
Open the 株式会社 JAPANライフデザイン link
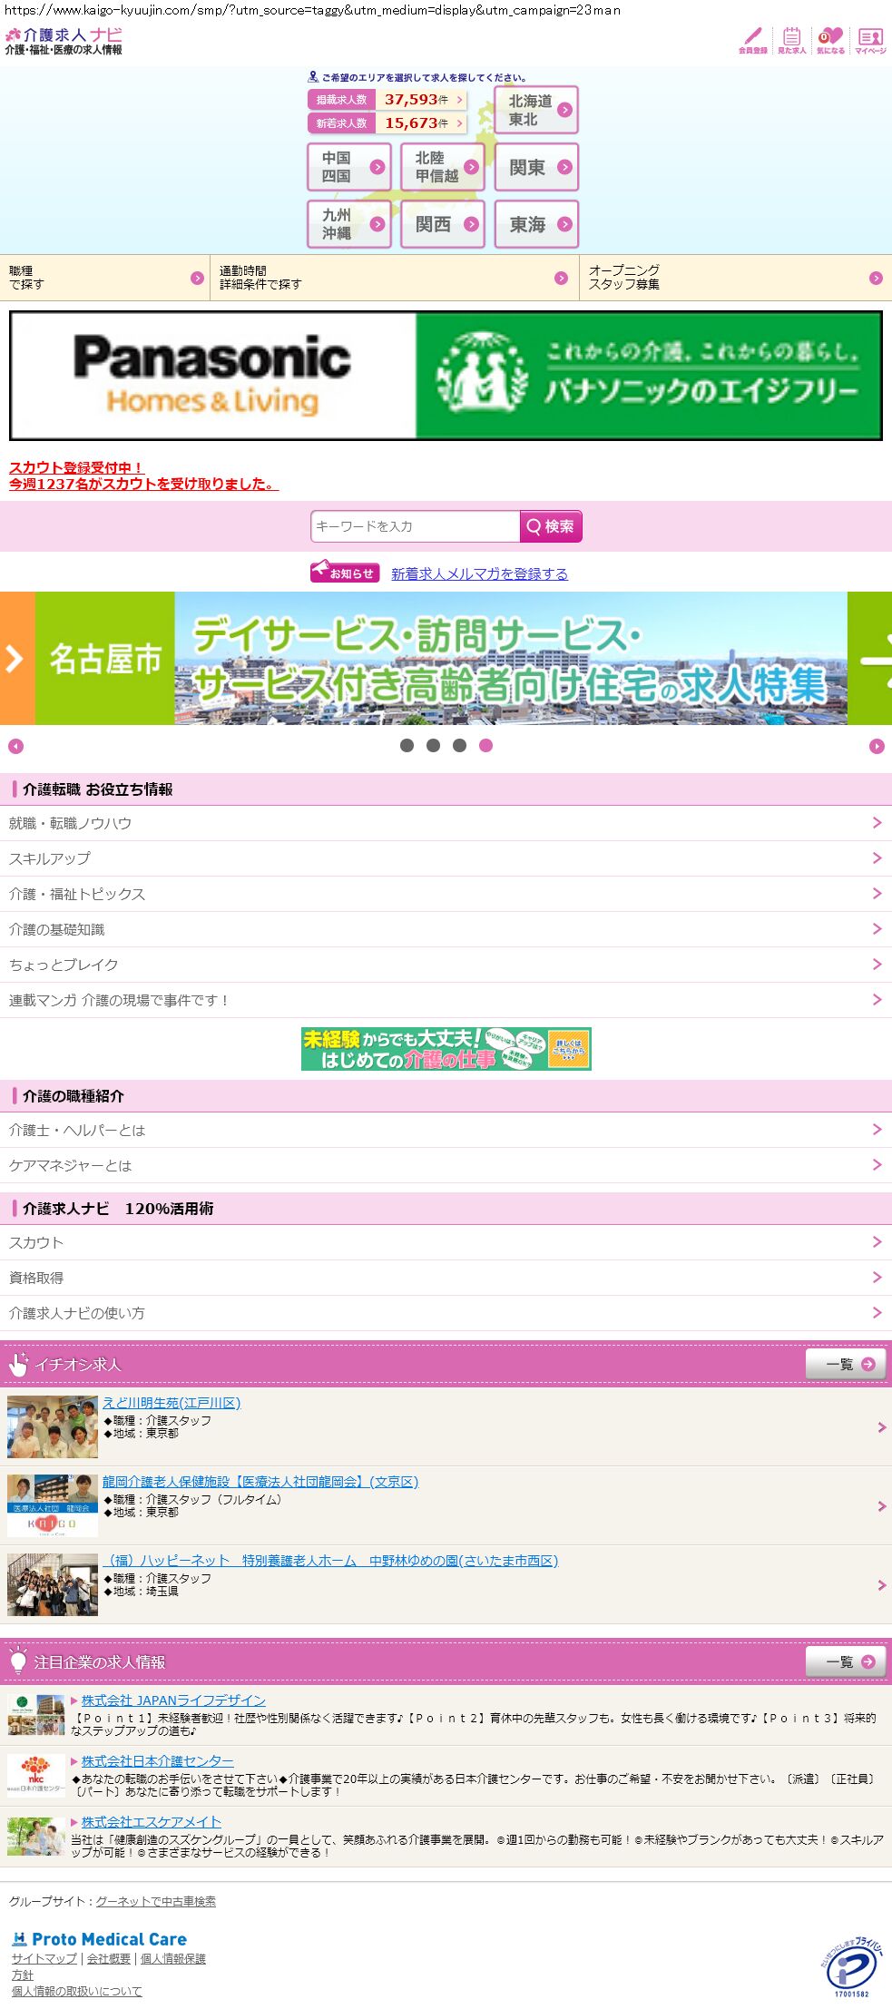pos(173,1700)
